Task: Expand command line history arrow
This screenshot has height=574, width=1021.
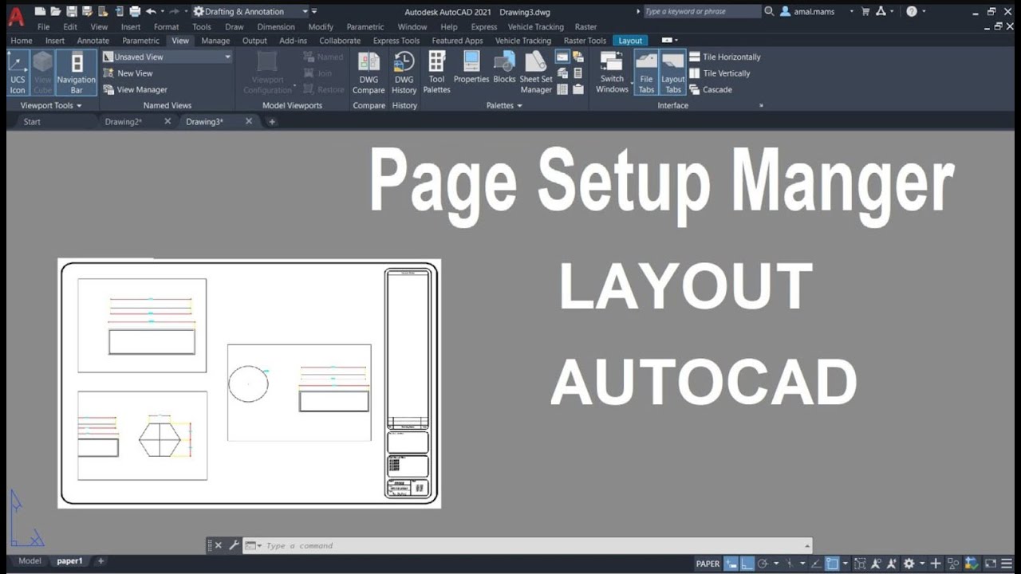Action: [x=807, y=546]
